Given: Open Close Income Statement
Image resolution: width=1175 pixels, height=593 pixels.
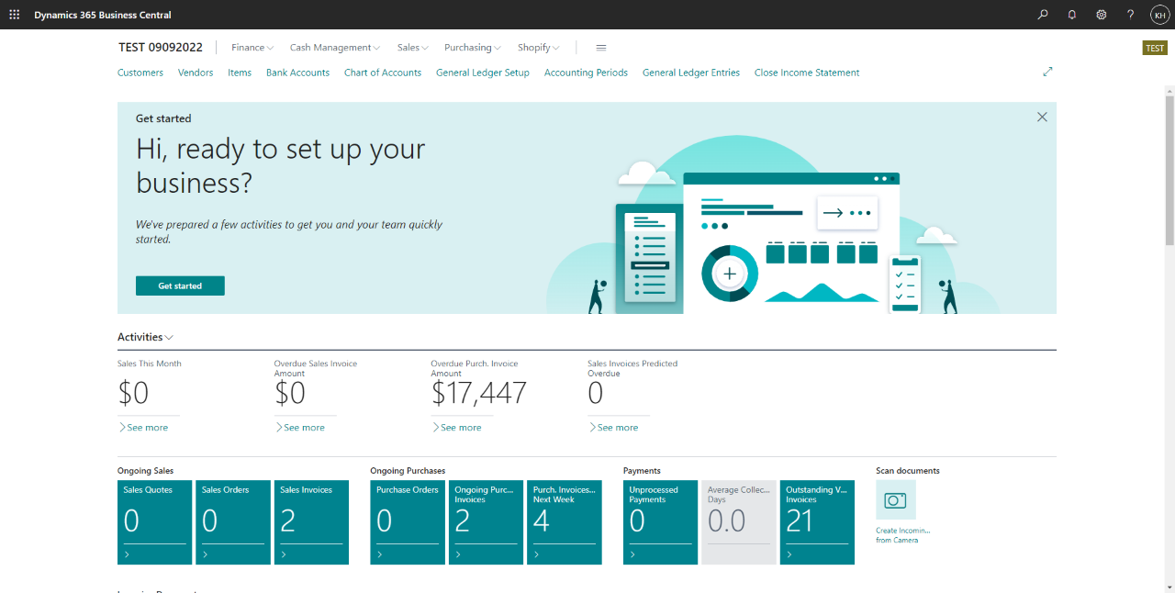Looking at the screenshot, I should (807, 73).
